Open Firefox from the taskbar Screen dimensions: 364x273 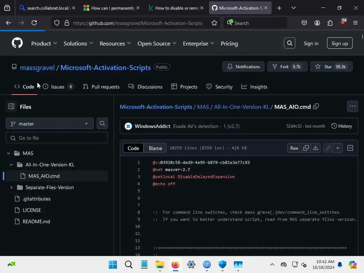176,264
